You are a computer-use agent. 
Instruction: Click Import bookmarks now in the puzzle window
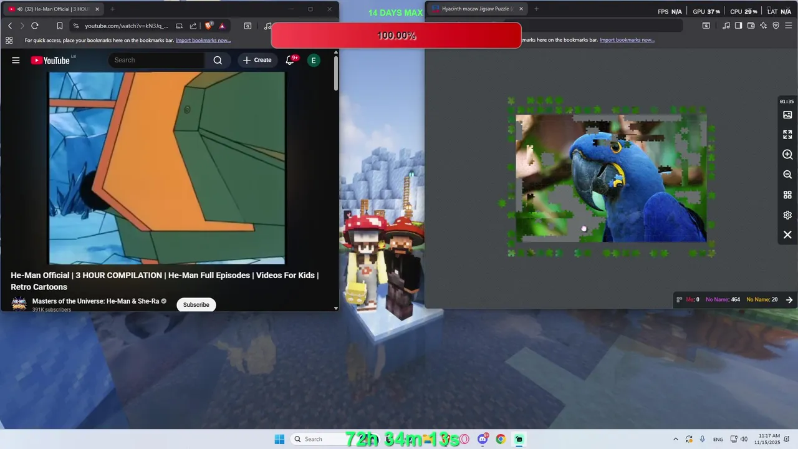coord(627,40)
